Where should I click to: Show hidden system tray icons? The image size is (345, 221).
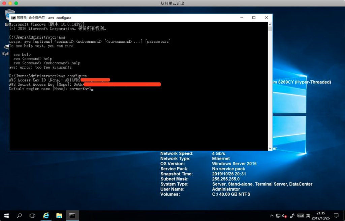[x=272, y=216]
